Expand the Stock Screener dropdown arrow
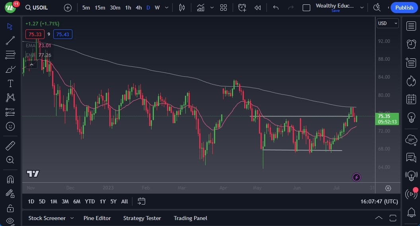This screenshot has height=226, width=420. point(72,218)
